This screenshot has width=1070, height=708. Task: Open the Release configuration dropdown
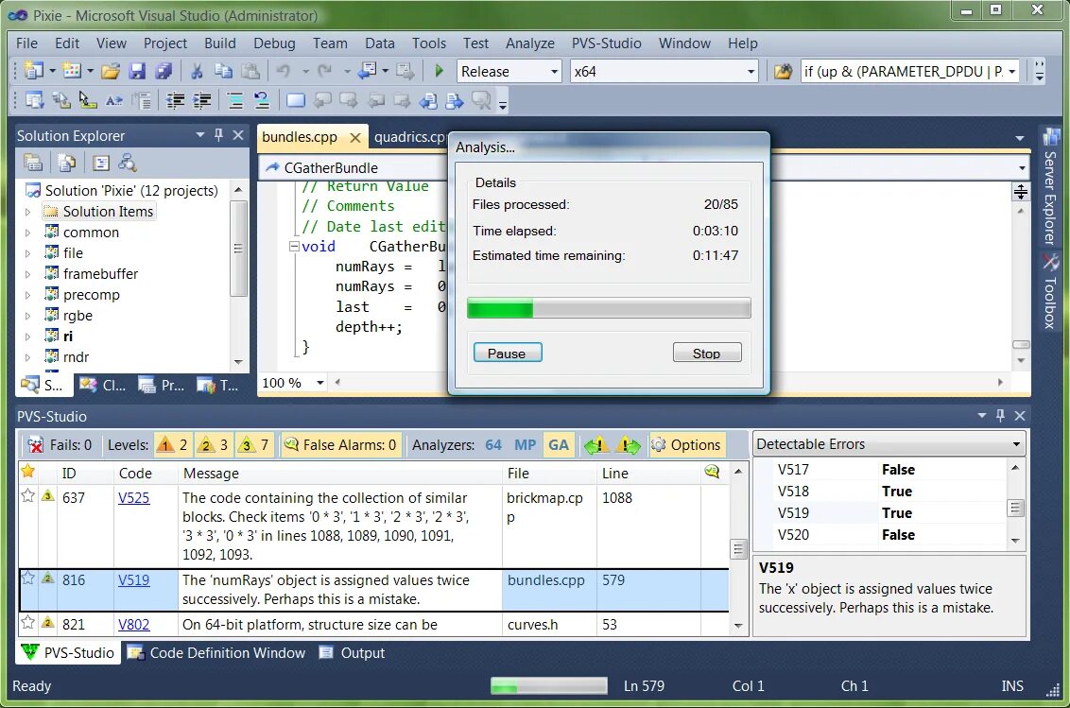point(554,72)
